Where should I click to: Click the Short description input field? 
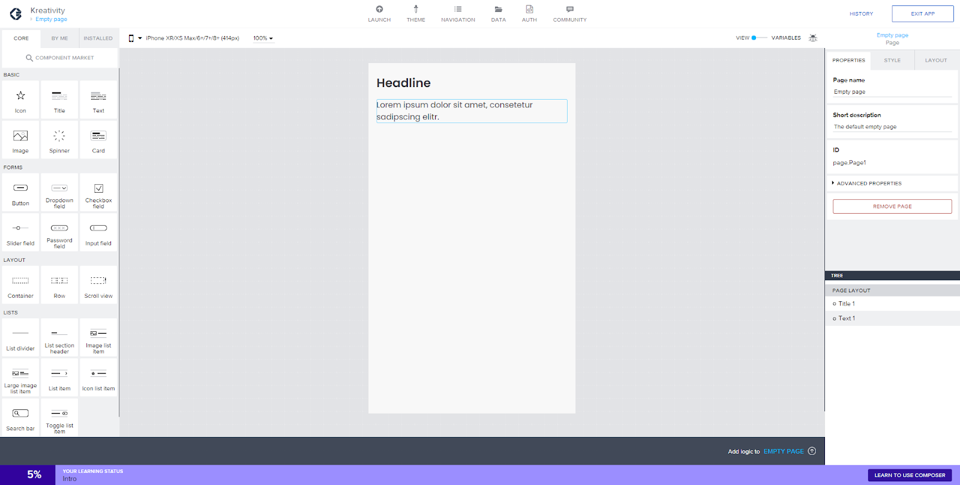tap(892, 127)
